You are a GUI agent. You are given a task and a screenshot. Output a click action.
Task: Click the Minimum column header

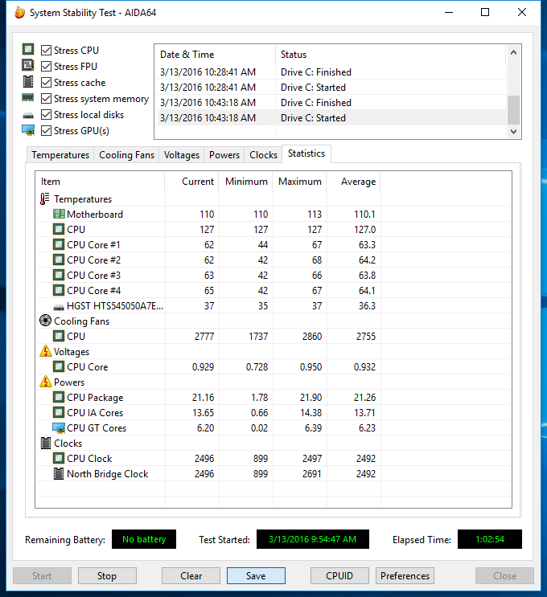point(246,182)
